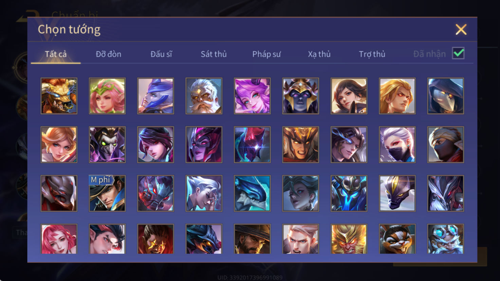Switch to the 'Trợ thủ' tab
500x281 pixels.
pos(372,54)
